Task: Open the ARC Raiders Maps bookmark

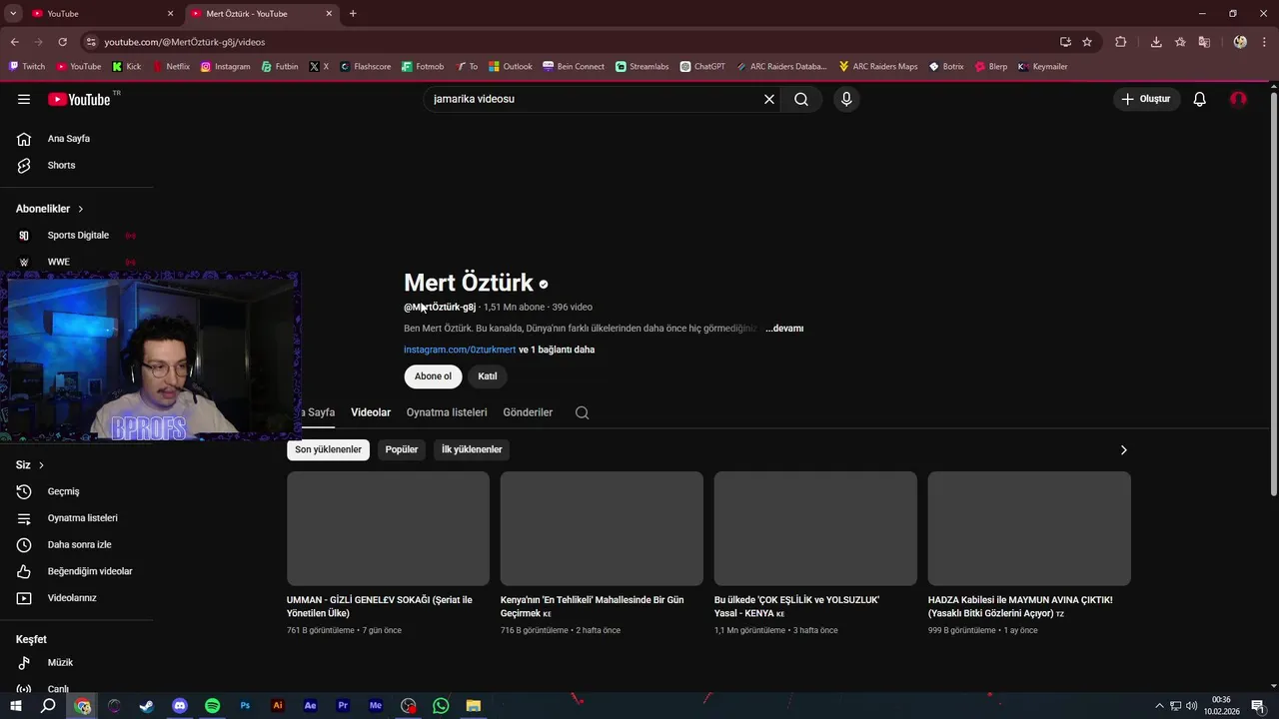Action: (x=878, y=67)
